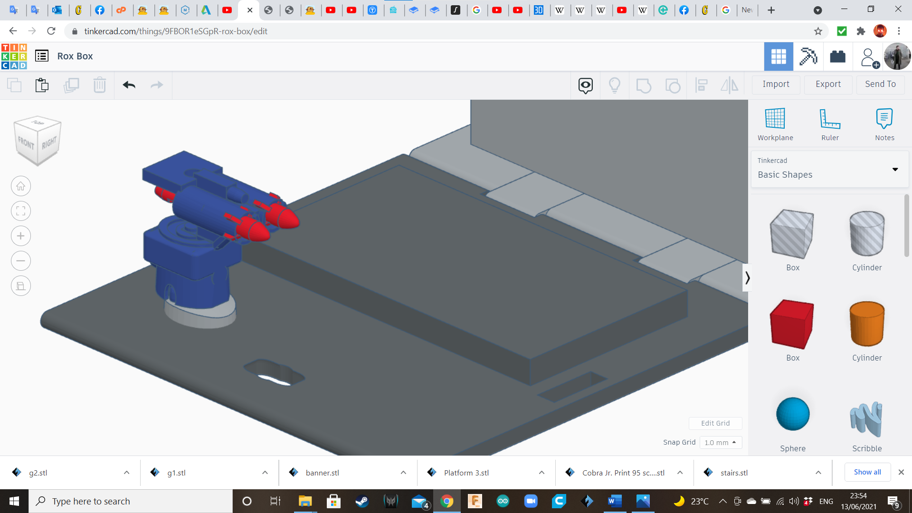Pick the red Box shape
This screenshot has height=513, width=912.
click(792, 324)
